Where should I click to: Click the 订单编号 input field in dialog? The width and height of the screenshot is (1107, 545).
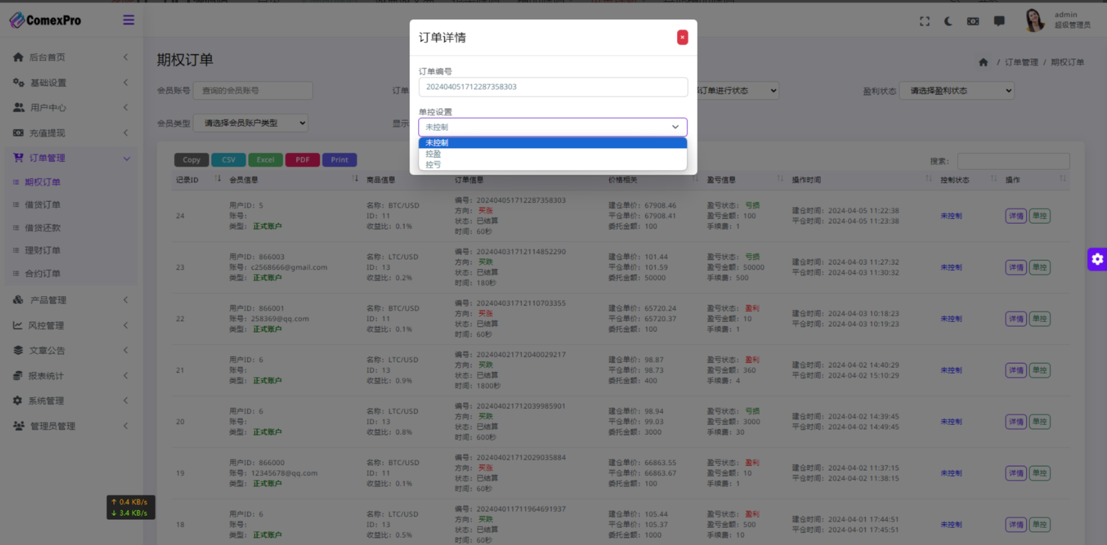click(x=552, y=87)
